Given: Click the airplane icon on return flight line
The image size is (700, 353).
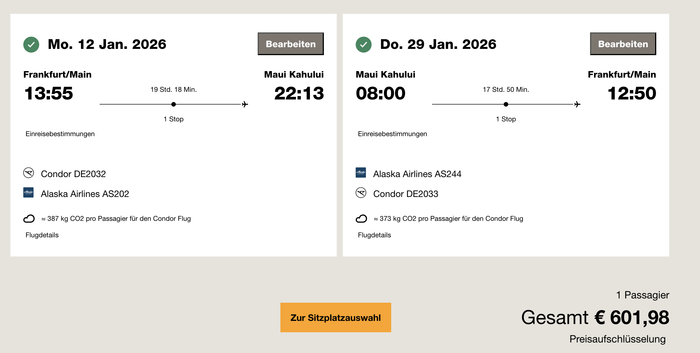Looking at the screenshot, I should 577,104.
